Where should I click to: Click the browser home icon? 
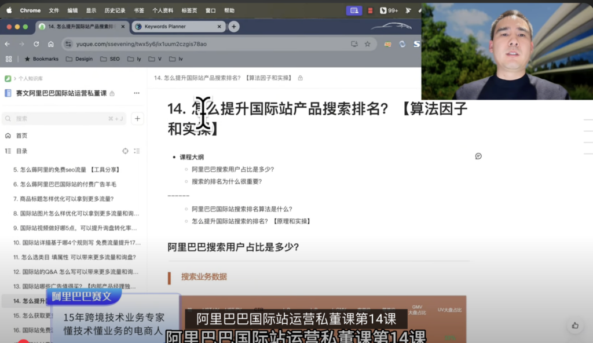(x=51, y=44)
